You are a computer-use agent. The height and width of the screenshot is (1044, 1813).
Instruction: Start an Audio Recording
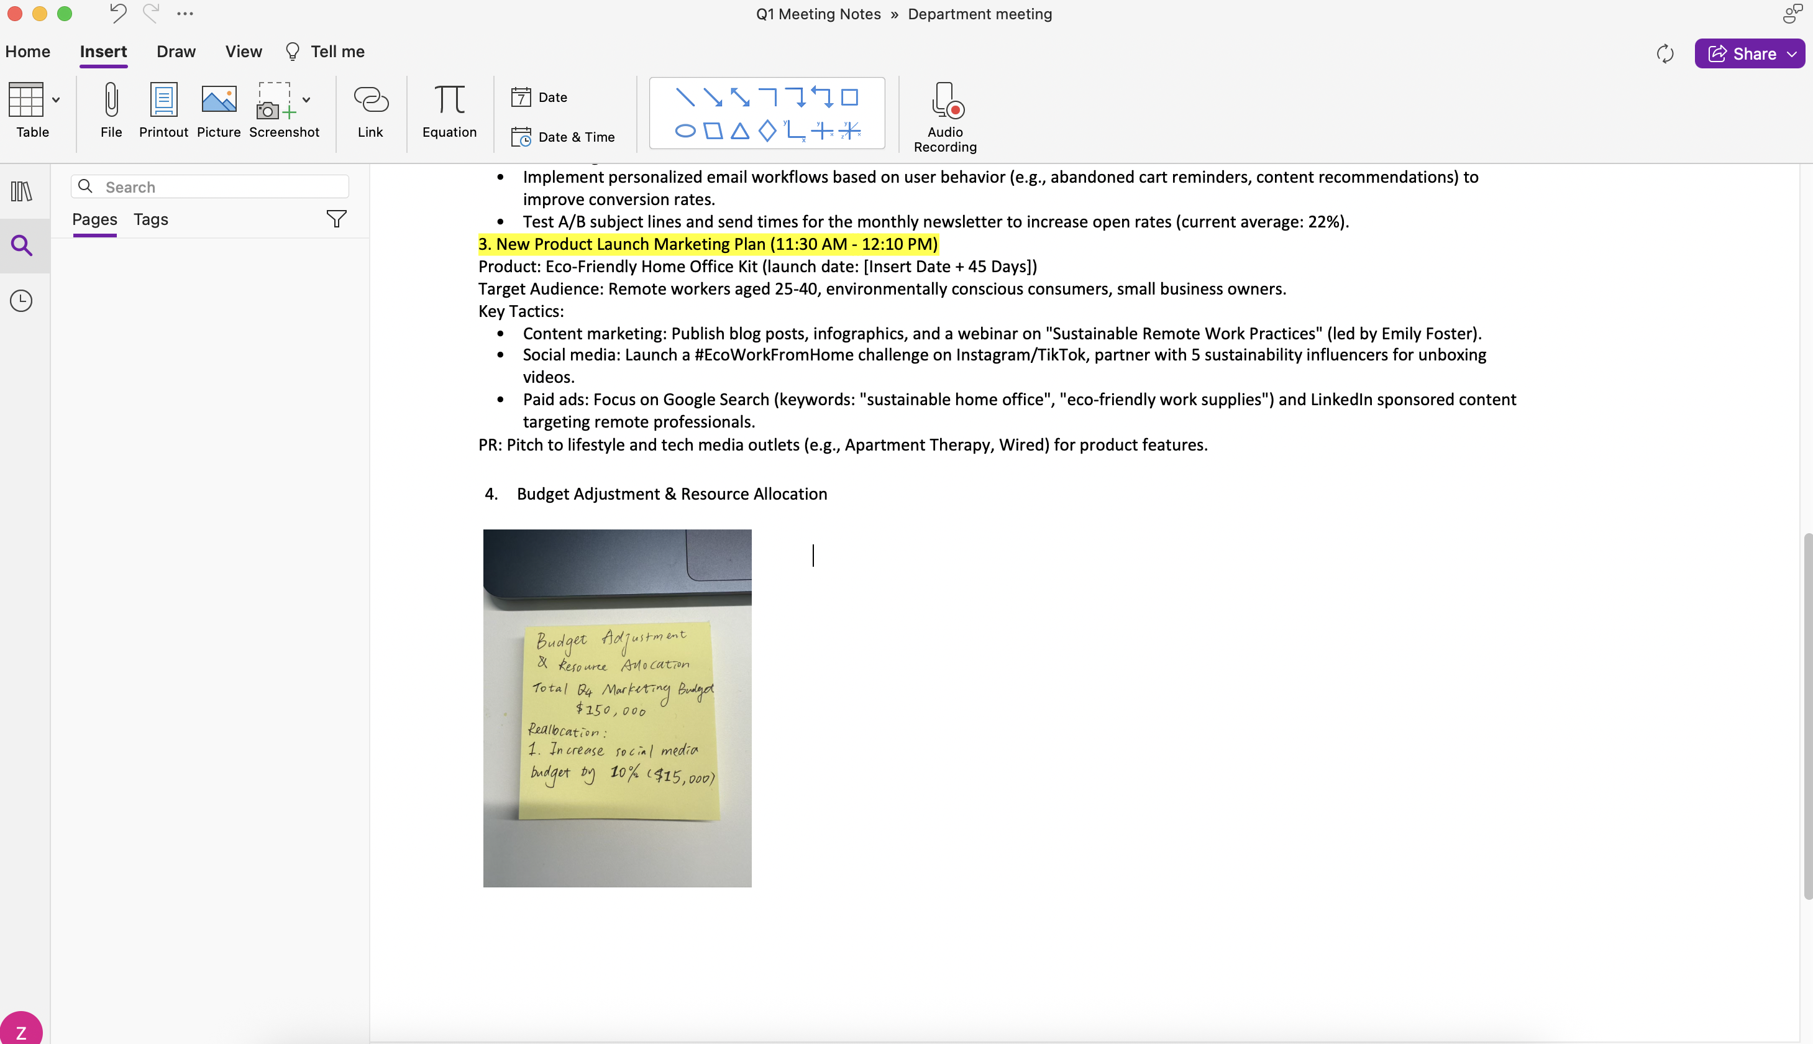coord(945,117)
